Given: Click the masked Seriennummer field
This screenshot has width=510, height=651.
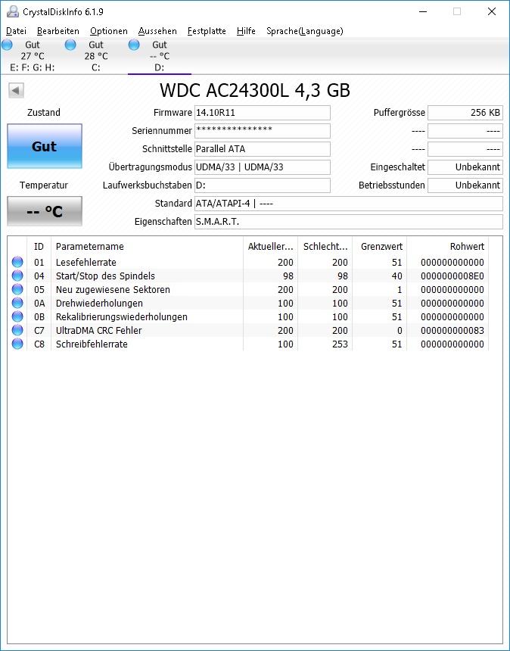Looking at the screenshot, I should [263, 131].
